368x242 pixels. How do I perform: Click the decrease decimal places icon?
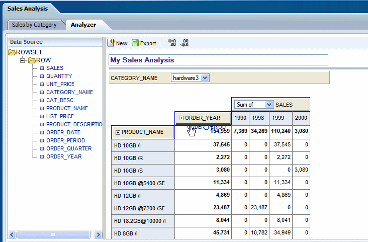click(172, 43)
